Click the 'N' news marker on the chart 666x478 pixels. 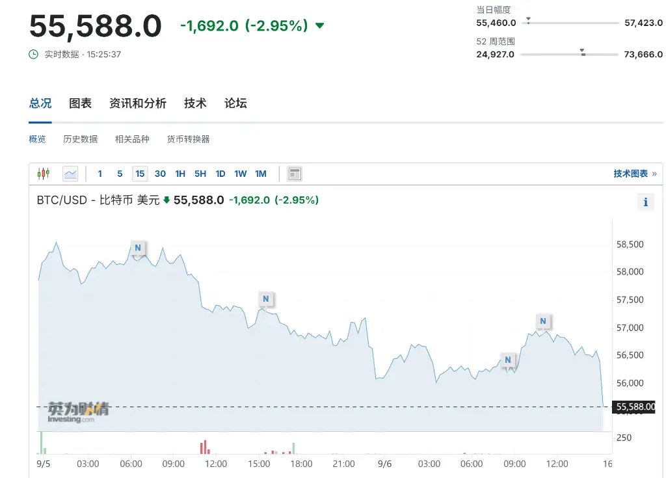[137, 248]
